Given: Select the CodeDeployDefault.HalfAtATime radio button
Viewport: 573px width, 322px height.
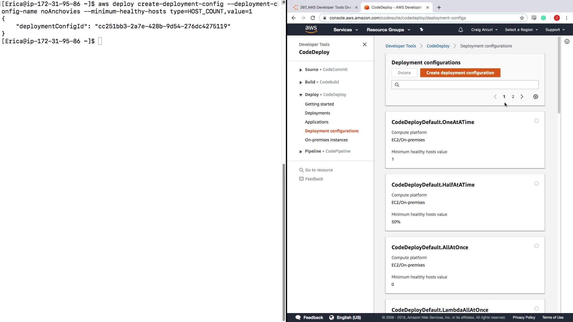Looking at the screenshot, I should pos(536,183).
